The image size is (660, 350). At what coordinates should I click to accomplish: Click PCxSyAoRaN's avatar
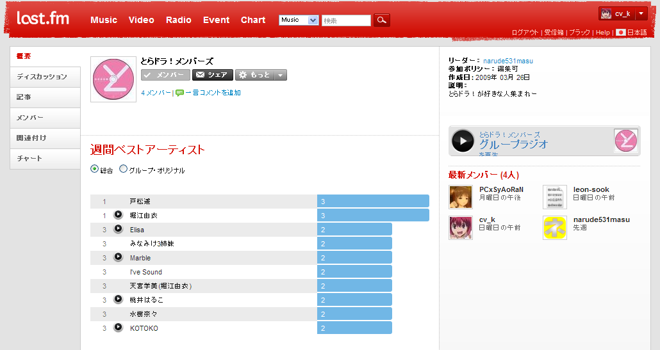[x=461, y=197]
